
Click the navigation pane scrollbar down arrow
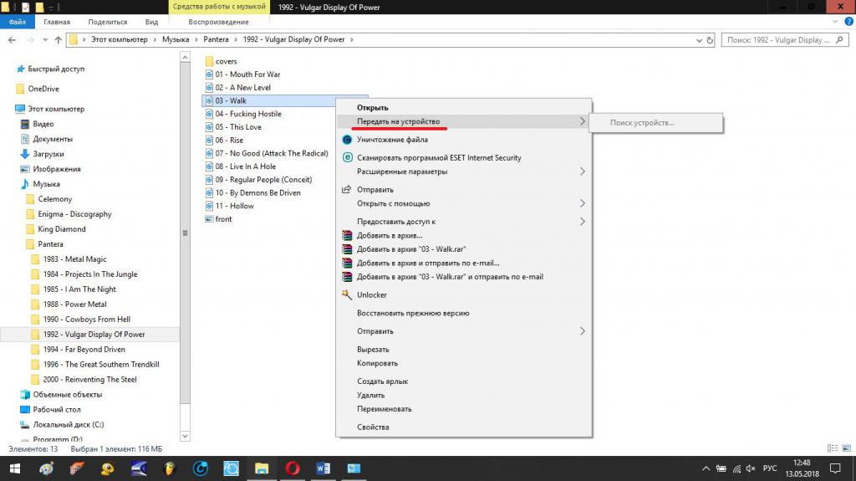tap(185, 436)
